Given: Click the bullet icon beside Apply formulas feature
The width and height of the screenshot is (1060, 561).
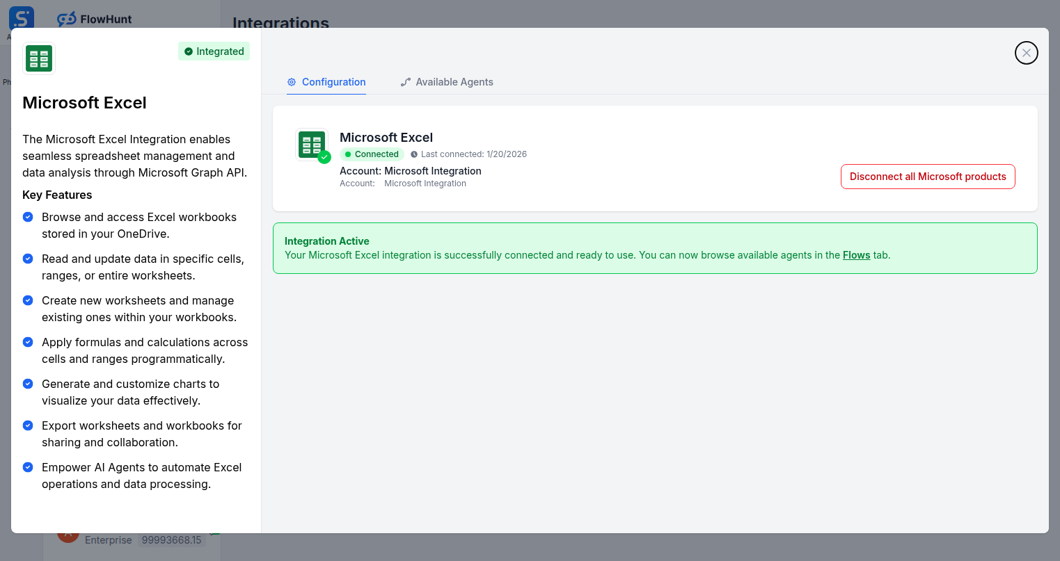Looking at the screenshot, I should 28,342.
